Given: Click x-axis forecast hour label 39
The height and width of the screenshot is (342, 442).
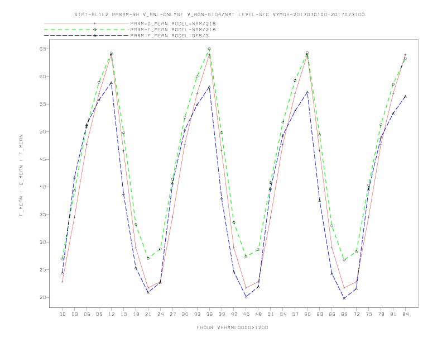Looking at the screenshot, I should [222, 314].
